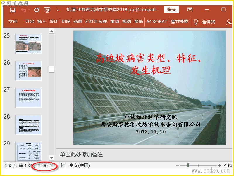
Task: Click the red slide title text
Action: click(148, 64)
